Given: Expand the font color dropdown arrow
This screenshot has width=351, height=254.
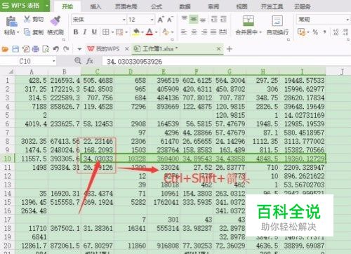Looking at the screenshot, I should point(156,32).
